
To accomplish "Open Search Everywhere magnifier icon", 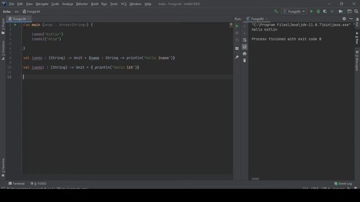I will click(x=356, y=11).
